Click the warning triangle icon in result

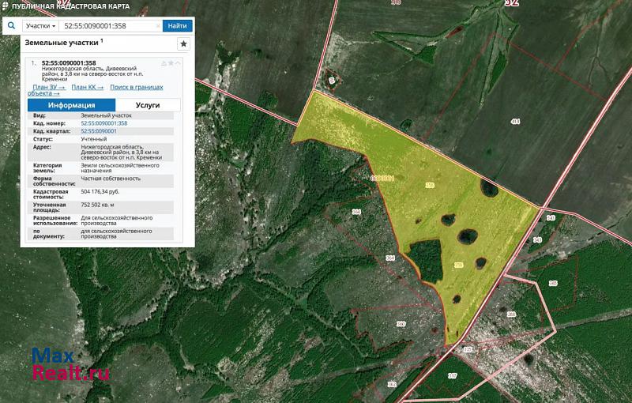click(164, 62)
